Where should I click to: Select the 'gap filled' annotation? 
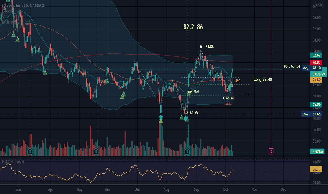pyautogui.click(x=193, y=91)
